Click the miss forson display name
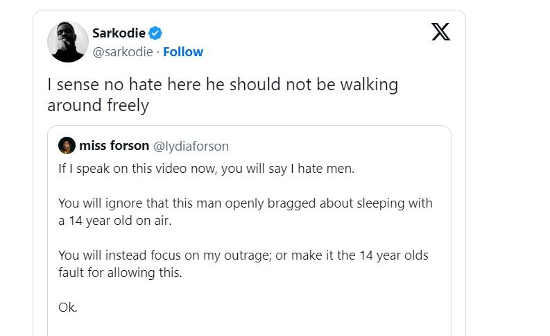Image resolution: width=550 pixels, height=336 pixels. (114, 146)
